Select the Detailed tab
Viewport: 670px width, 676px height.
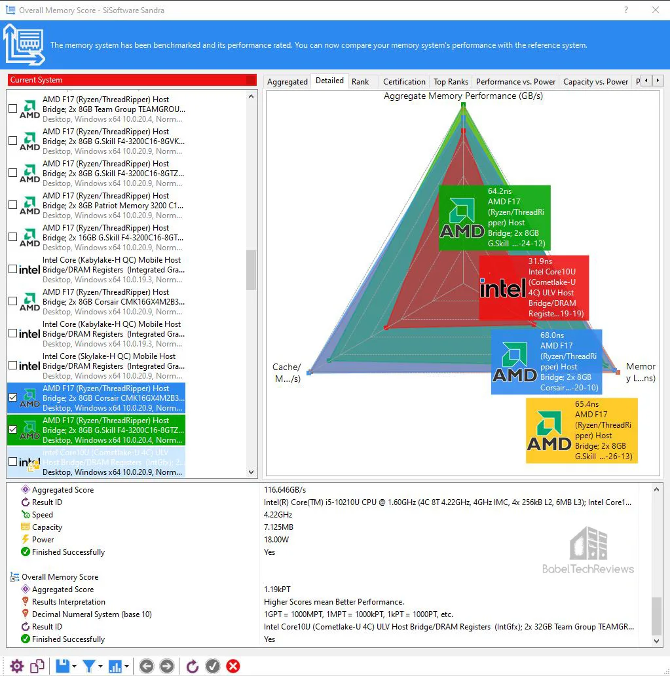point(329,81)
